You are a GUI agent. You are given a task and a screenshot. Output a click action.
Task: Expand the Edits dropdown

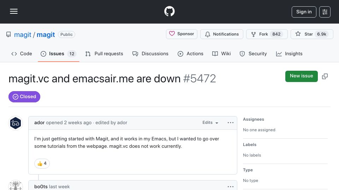point(210,122)
